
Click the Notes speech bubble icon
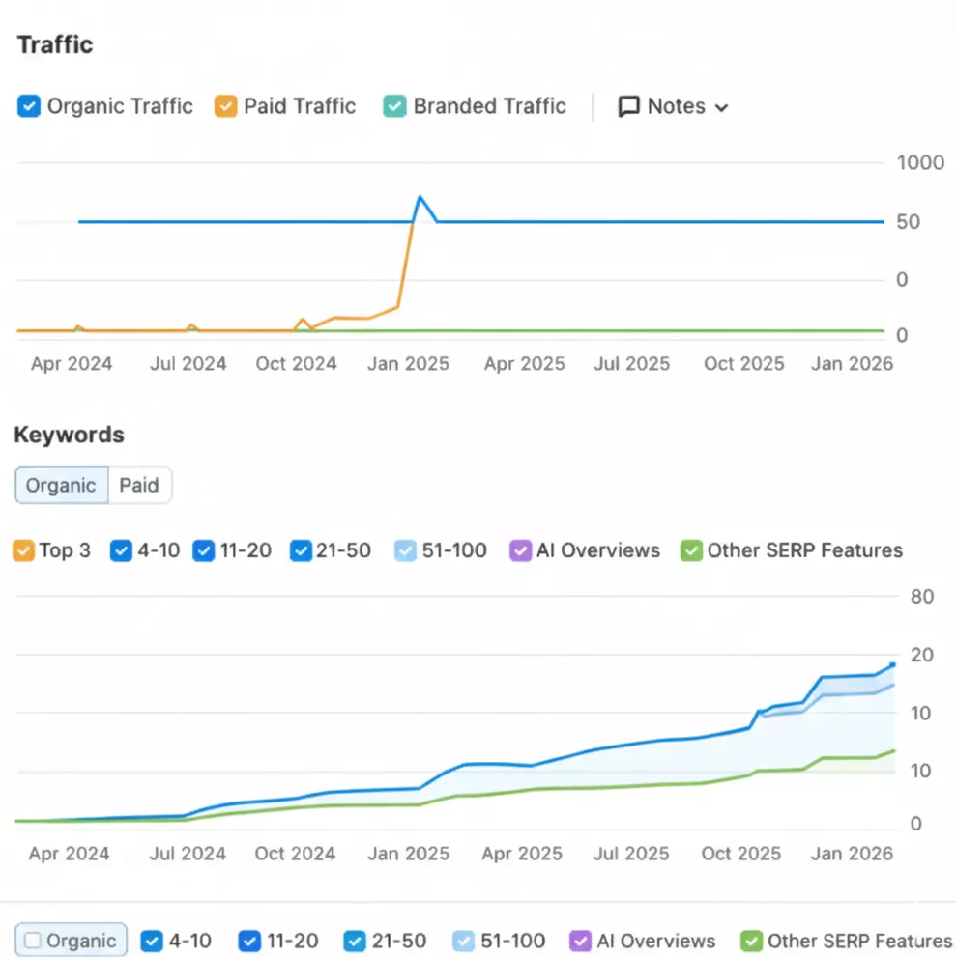629,106
